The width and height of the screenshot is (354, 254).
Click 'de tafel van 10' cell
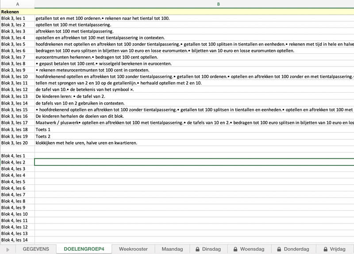pyautogui.click(x=194, y=90)
